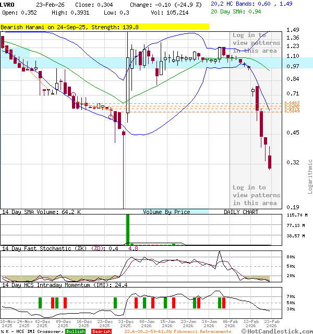Viewport: 313px width, 334px height.
Task: Click the red Bearish legend badge
Action: [x=101, y=331]
